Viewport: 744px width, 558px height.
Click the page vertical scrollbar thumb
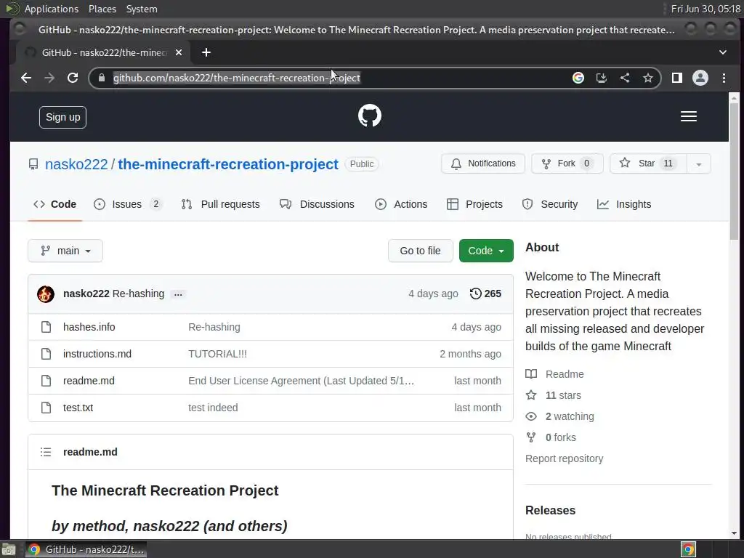734,171
